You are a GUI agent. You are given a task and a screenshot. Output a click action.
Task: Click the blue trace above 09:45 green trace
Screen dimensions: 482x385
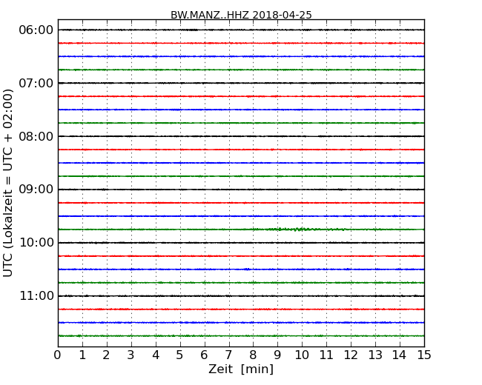[241, 216]
